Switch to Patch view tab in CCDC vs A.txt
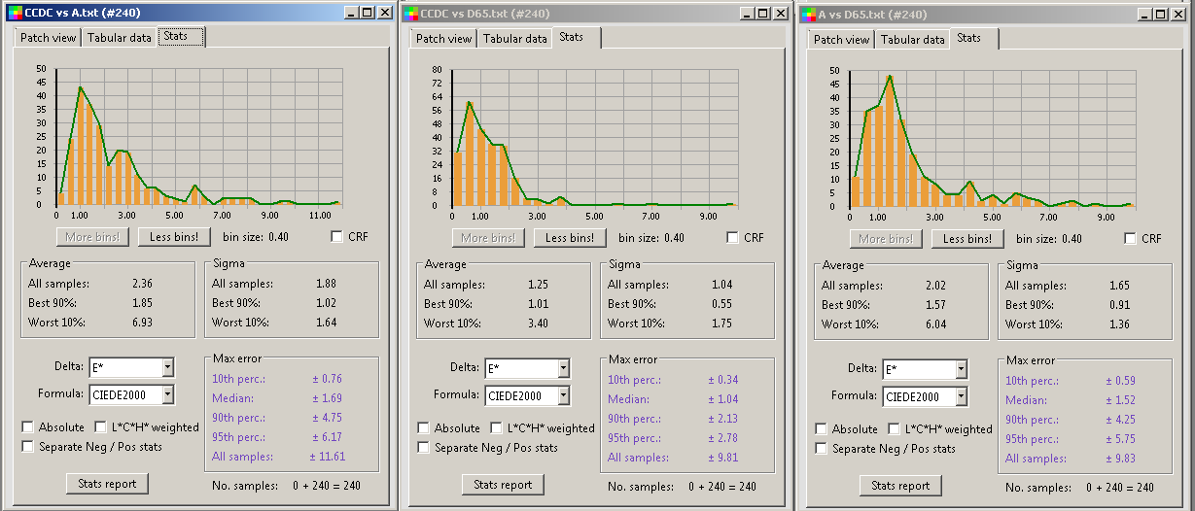The height and width of the screenshot is (511, 1195). pos(48,38)
